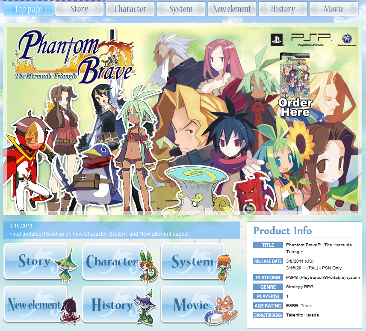Switch to the New element tab at top
The image size is (366, 331).
click(x=232, y=9)
